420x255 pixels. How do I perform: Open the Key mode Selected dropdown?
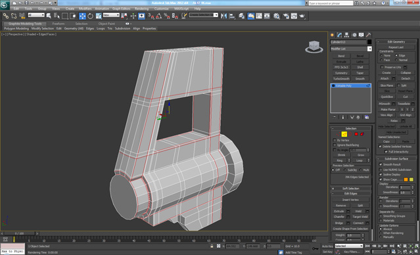349,246
